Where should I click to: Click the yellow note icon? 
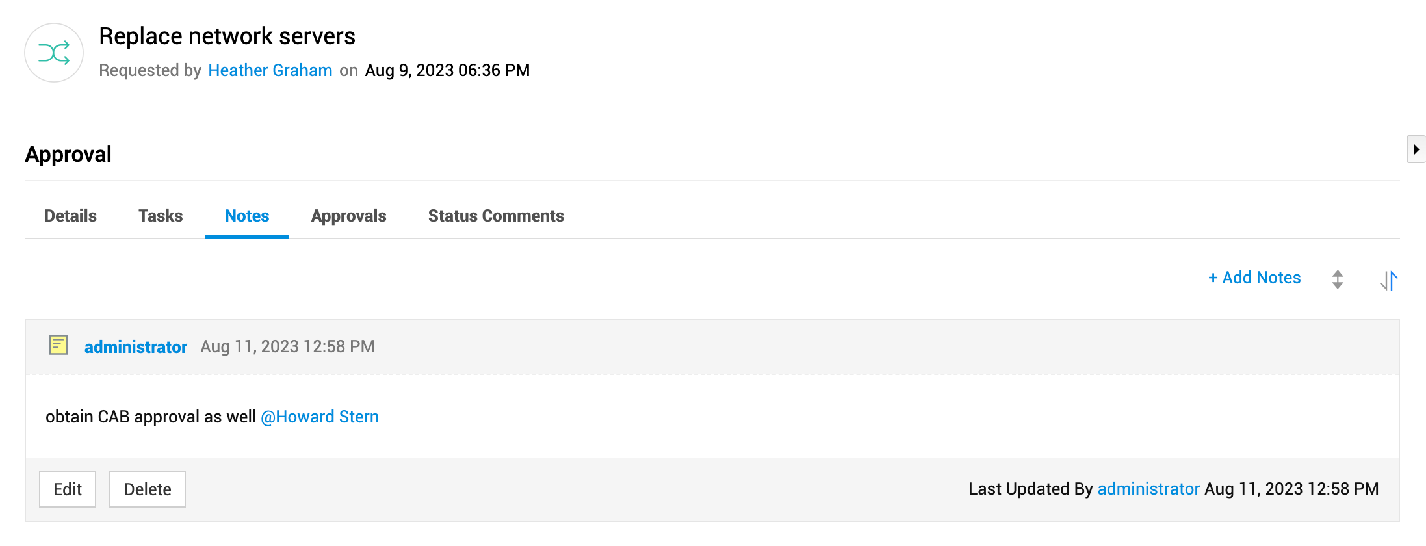[58, 345]
